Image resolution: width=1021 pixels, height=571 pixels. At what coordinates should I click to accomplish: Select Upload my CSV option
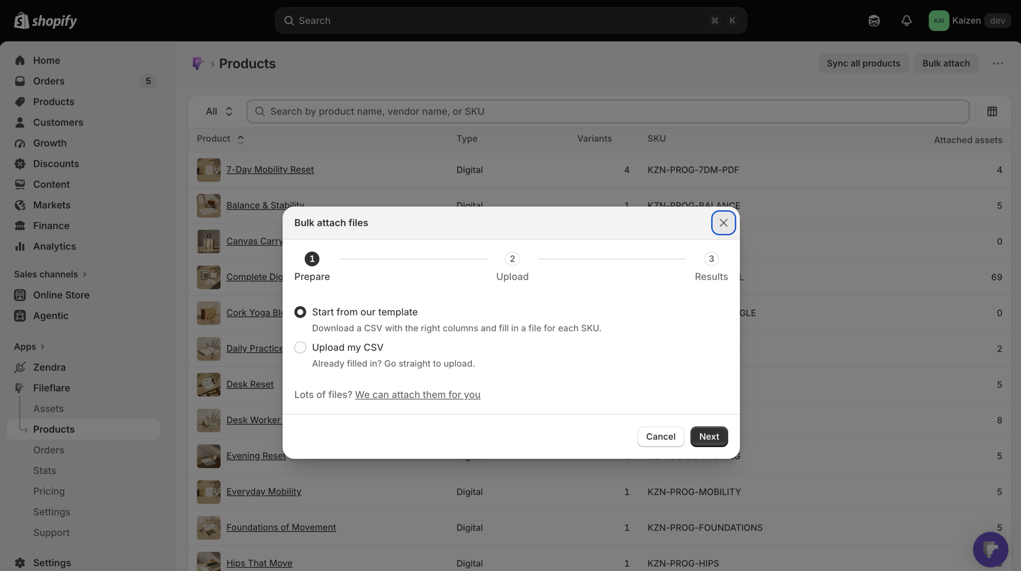click(x=300, y=347)
